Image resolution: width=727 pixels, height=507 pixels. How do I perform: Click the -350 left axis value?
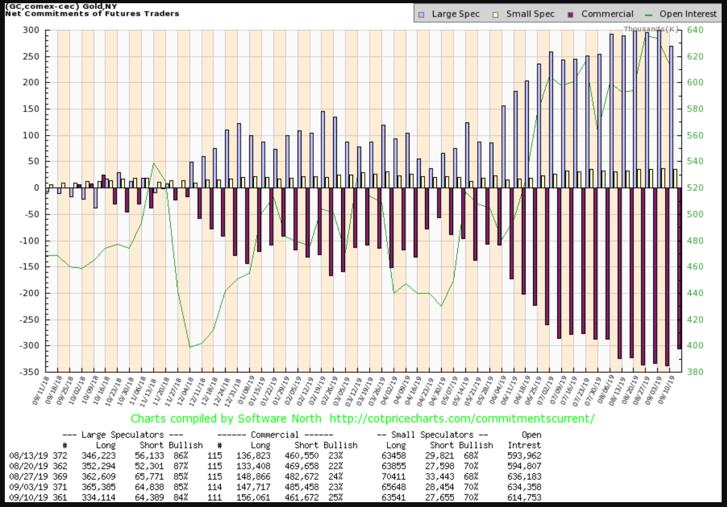click(30, 372)
